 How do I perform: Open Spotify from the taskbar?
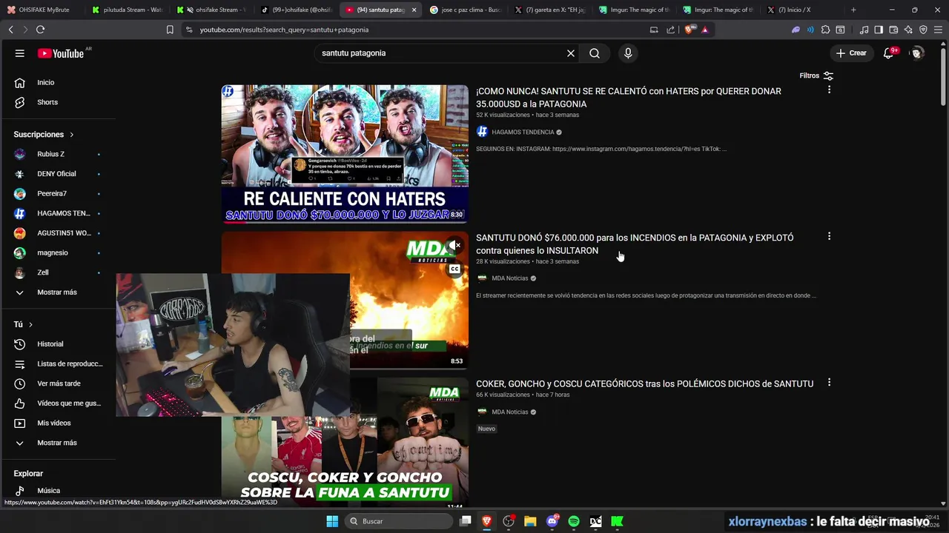[574, 521]
